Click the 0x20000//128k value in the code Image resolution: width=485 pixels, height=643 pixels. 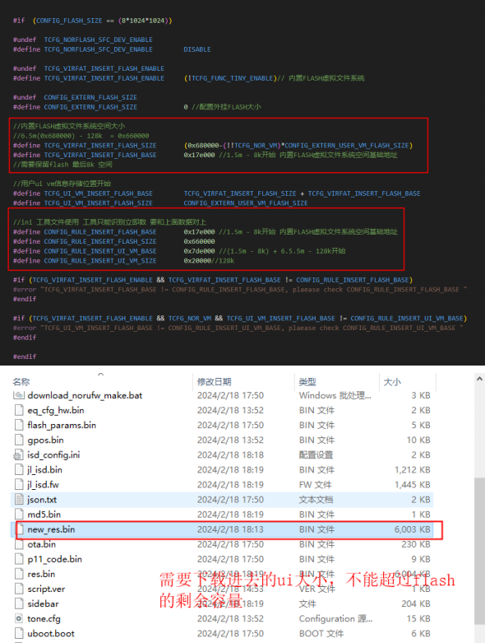click(x=209, y=261)
